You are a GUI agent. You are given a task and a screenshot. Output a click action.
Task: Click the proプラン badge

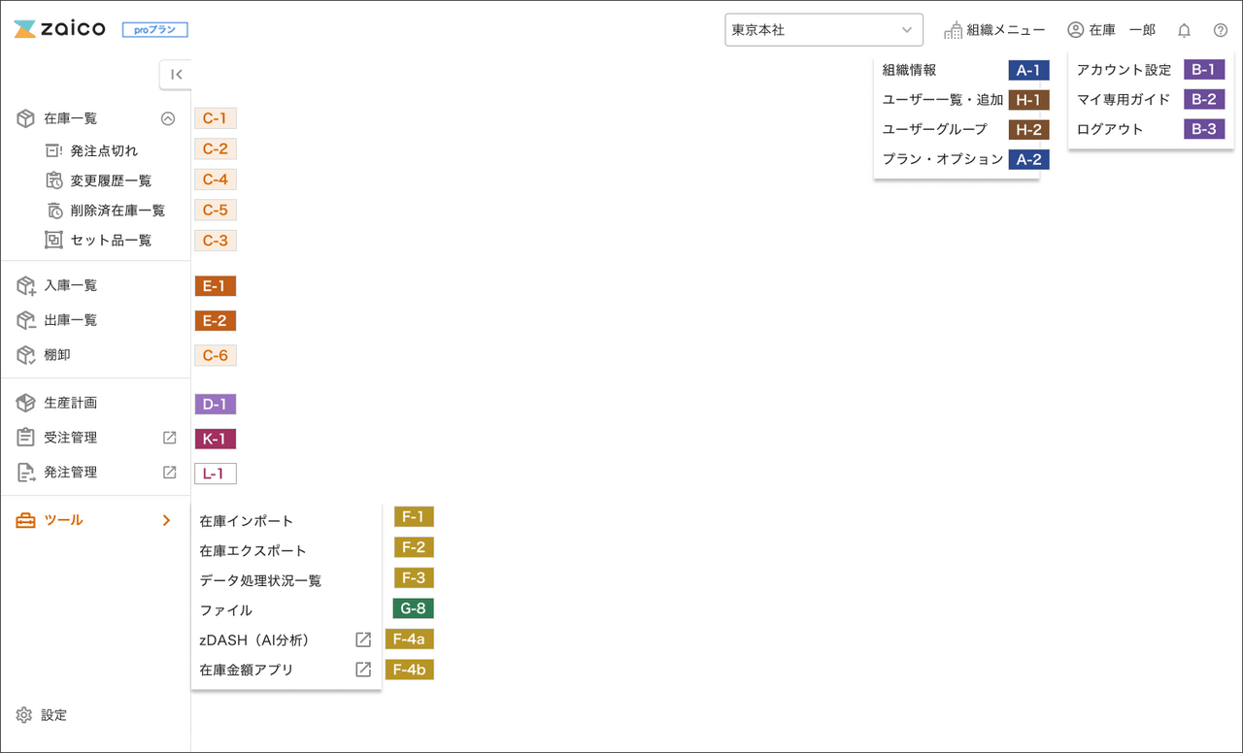pyautogui.click(x=154, y=30)
